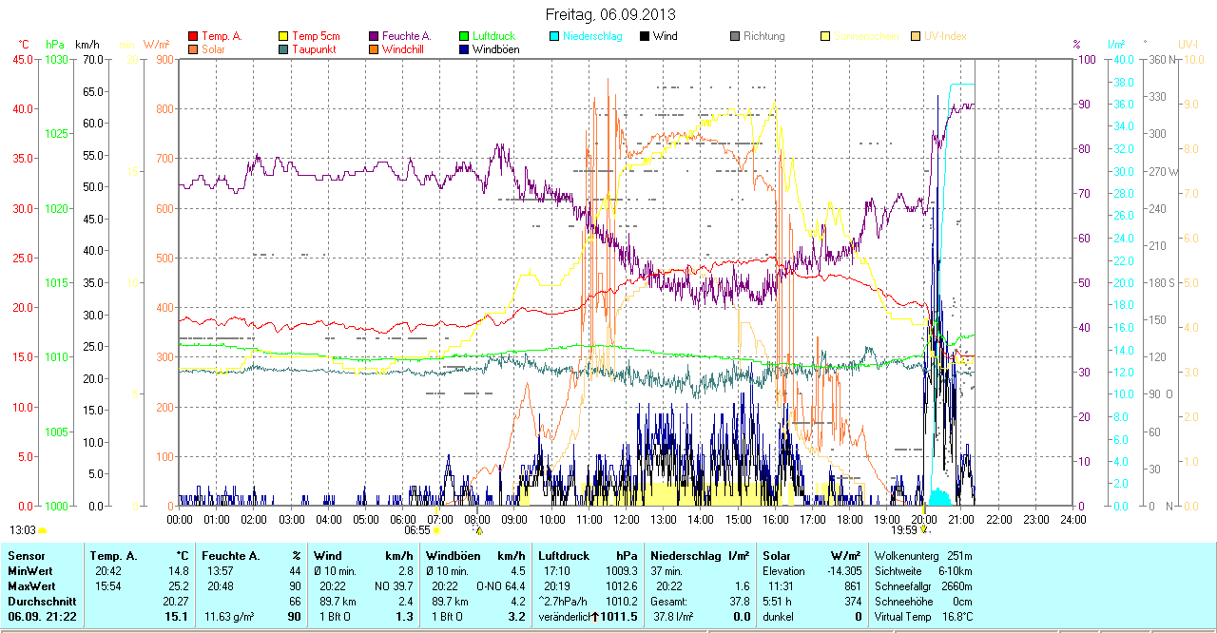
Task: Click the red Temp. A. legend square
Action: (193, 36)
